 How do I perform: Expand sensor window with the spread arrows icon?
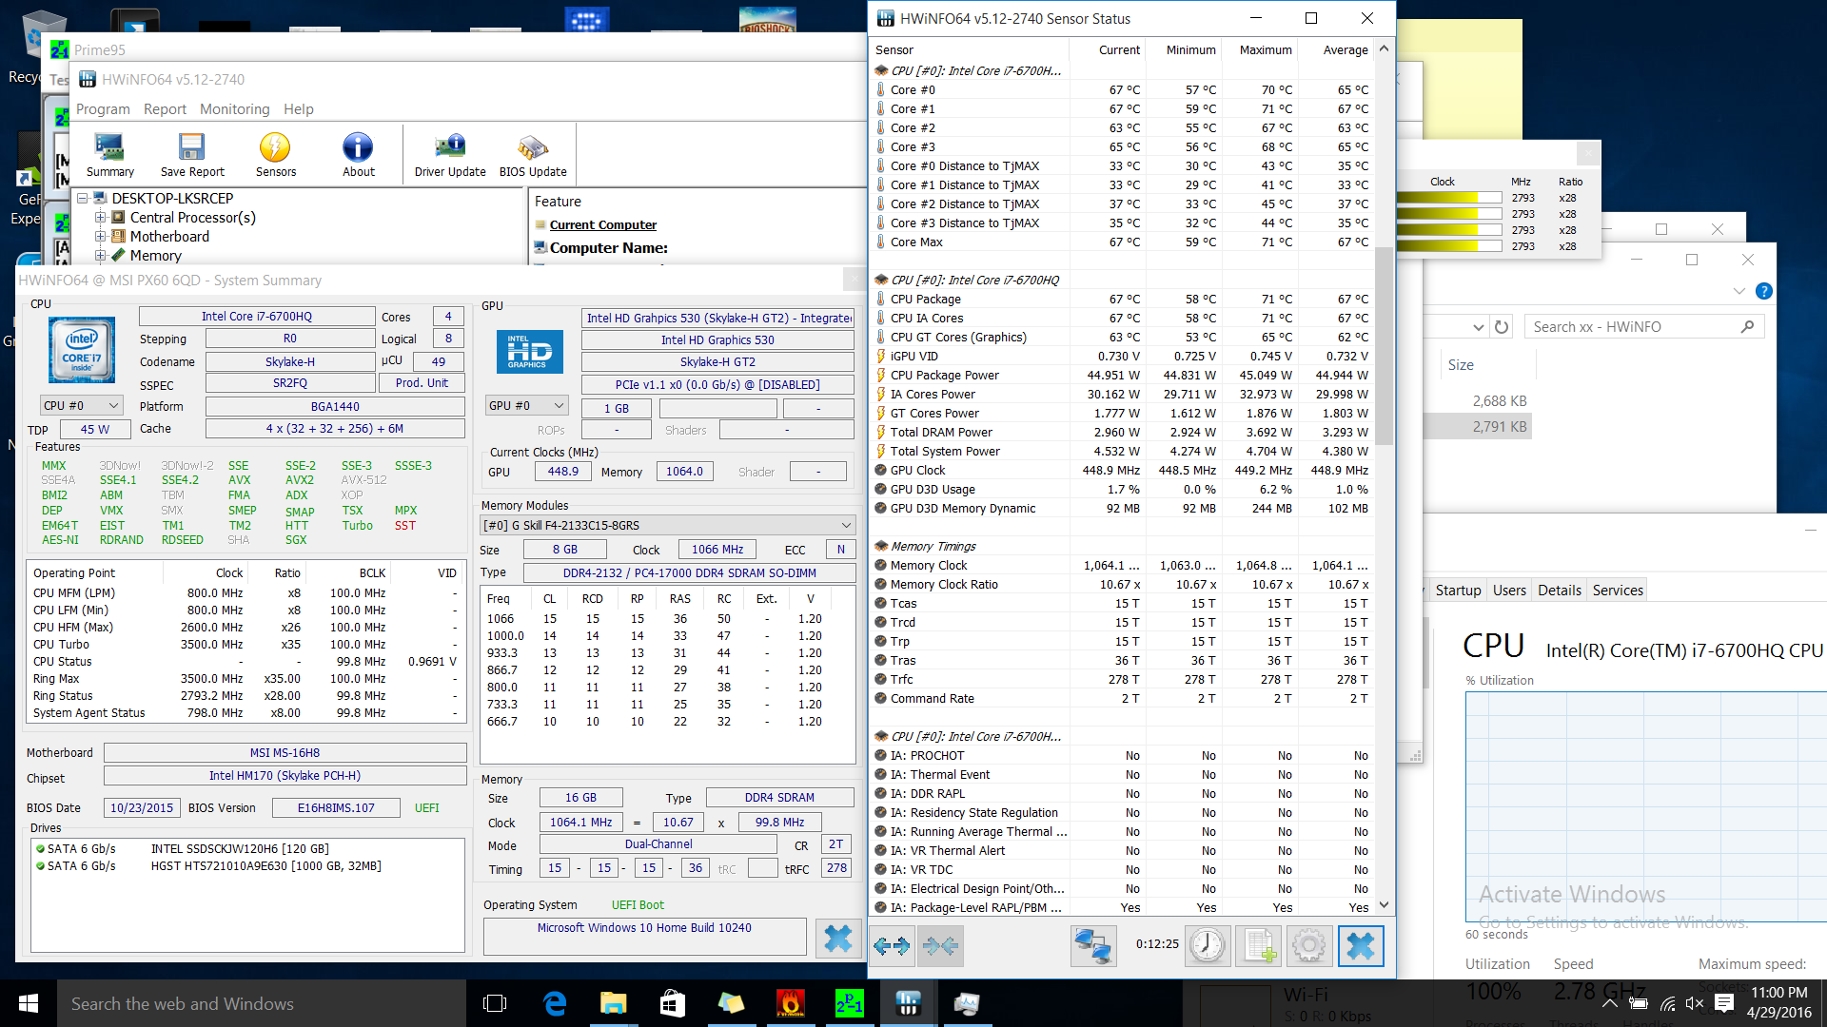pos(892,945)
